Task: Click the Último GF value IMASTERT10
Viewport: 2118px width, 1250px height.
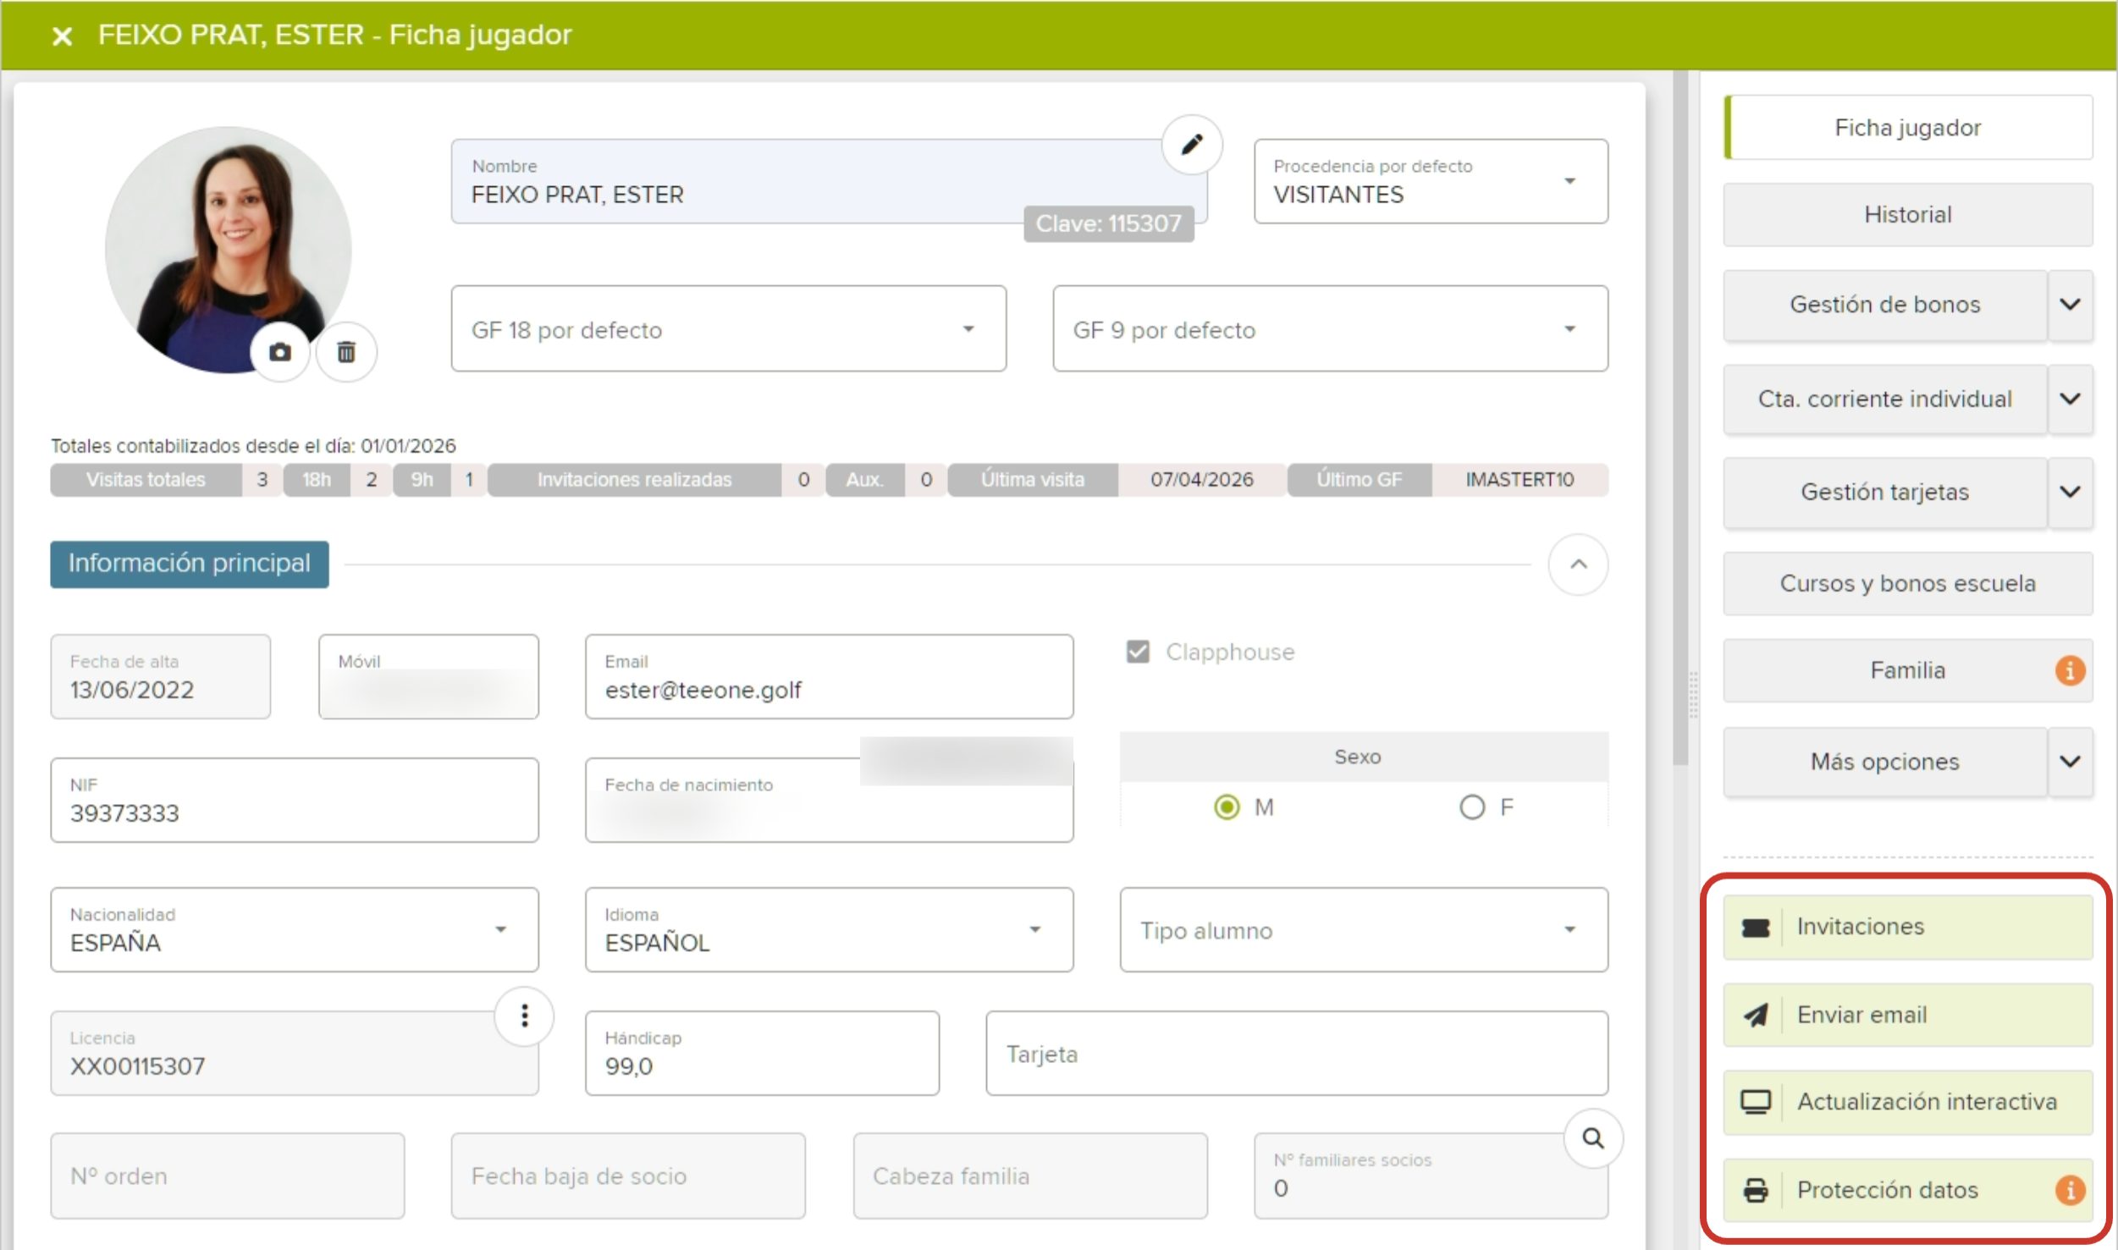Action: tap(1520, 480)
